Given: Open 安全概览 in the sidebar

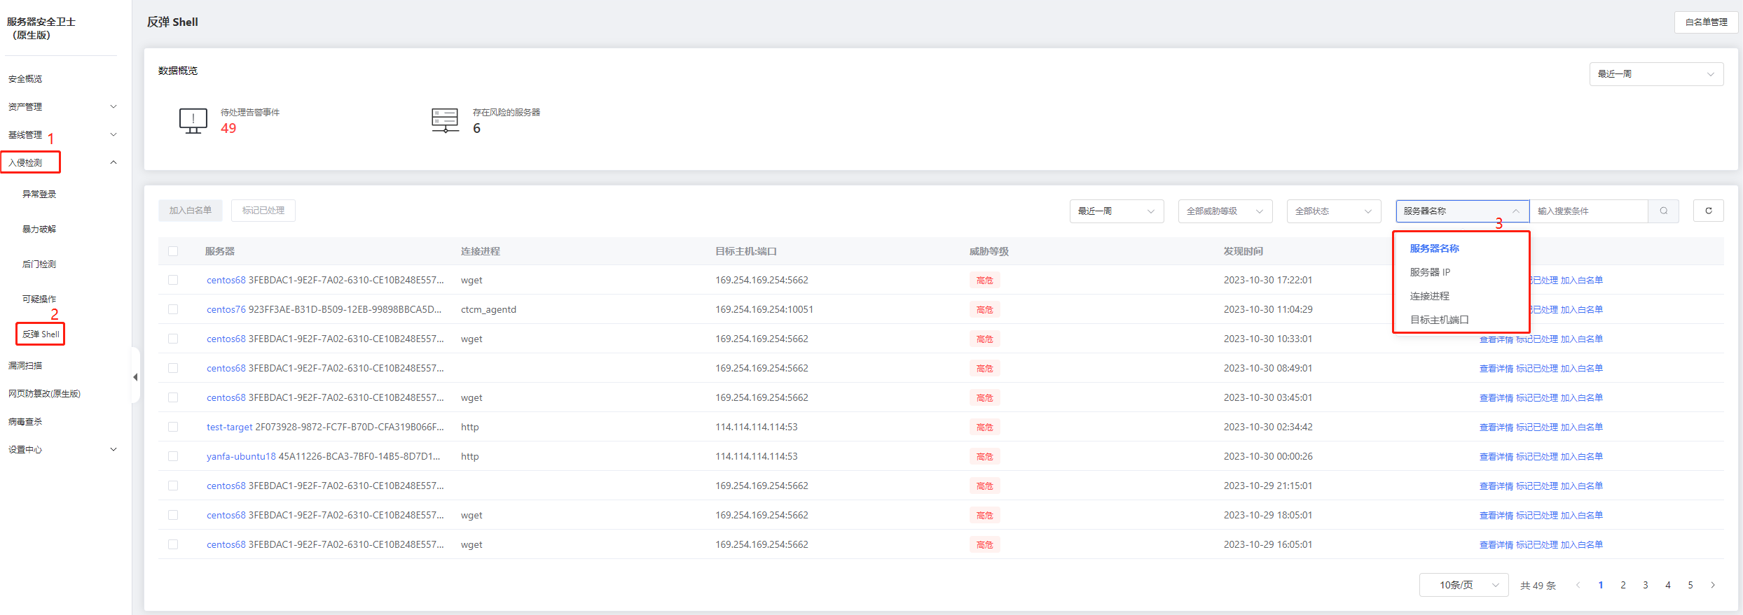Looking at the screenshot, I should click(x=25, y=78).
